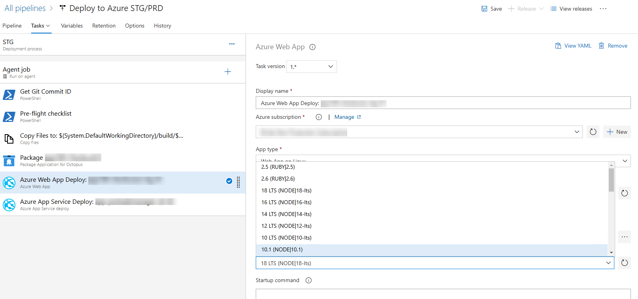
Task: Click the Remove trash icon
Action: tap(601, 46)
